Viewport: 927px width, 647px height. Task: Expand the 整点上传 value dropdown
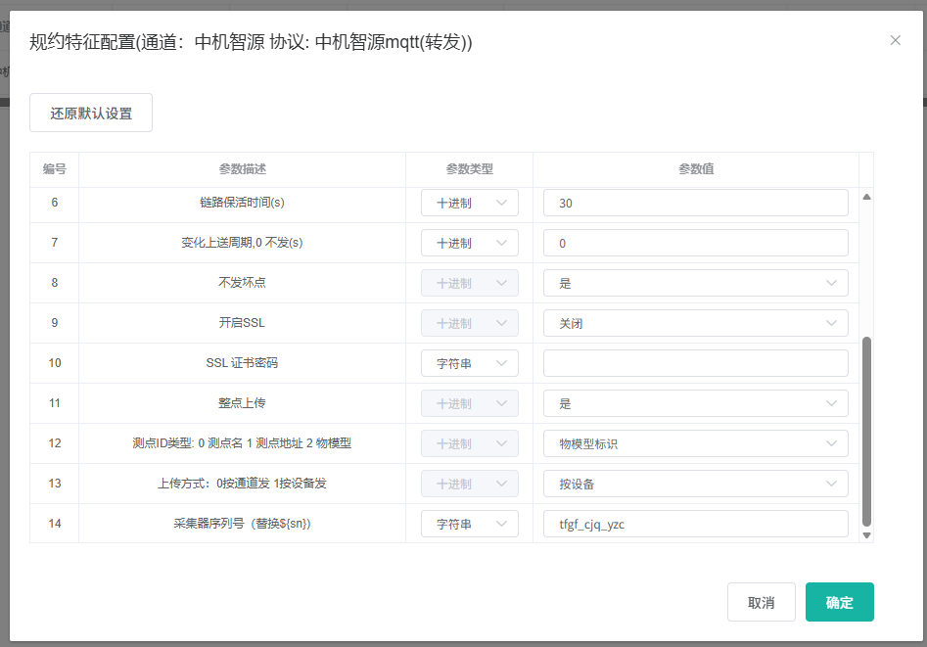point(695,402)
